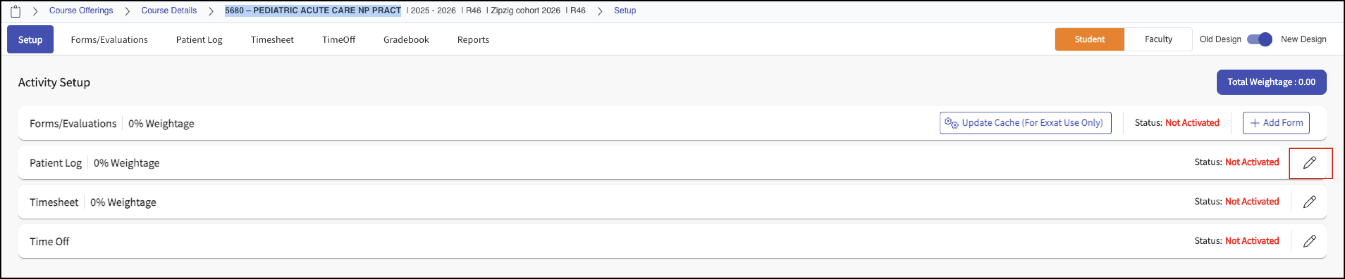The image size is (1345, 279).
Task: Switch to the Faculty view
Action: point(1158,39)
